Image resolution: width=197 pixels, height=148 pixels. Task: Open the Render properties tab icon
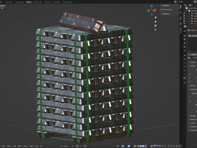(185, 36)
